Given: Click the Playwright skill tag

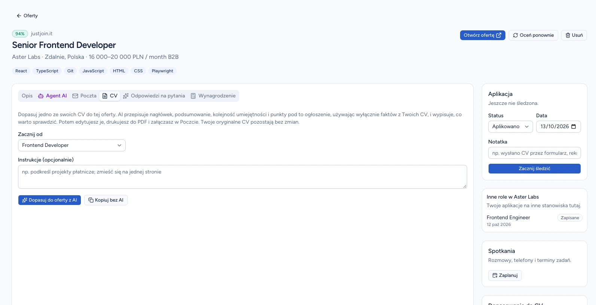Looking at the screenshot, I should pos(162,71).
